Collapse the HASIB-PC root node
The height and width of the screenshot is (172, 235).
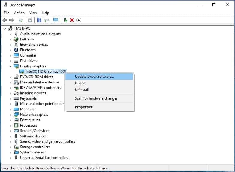[x=4, y=28]
